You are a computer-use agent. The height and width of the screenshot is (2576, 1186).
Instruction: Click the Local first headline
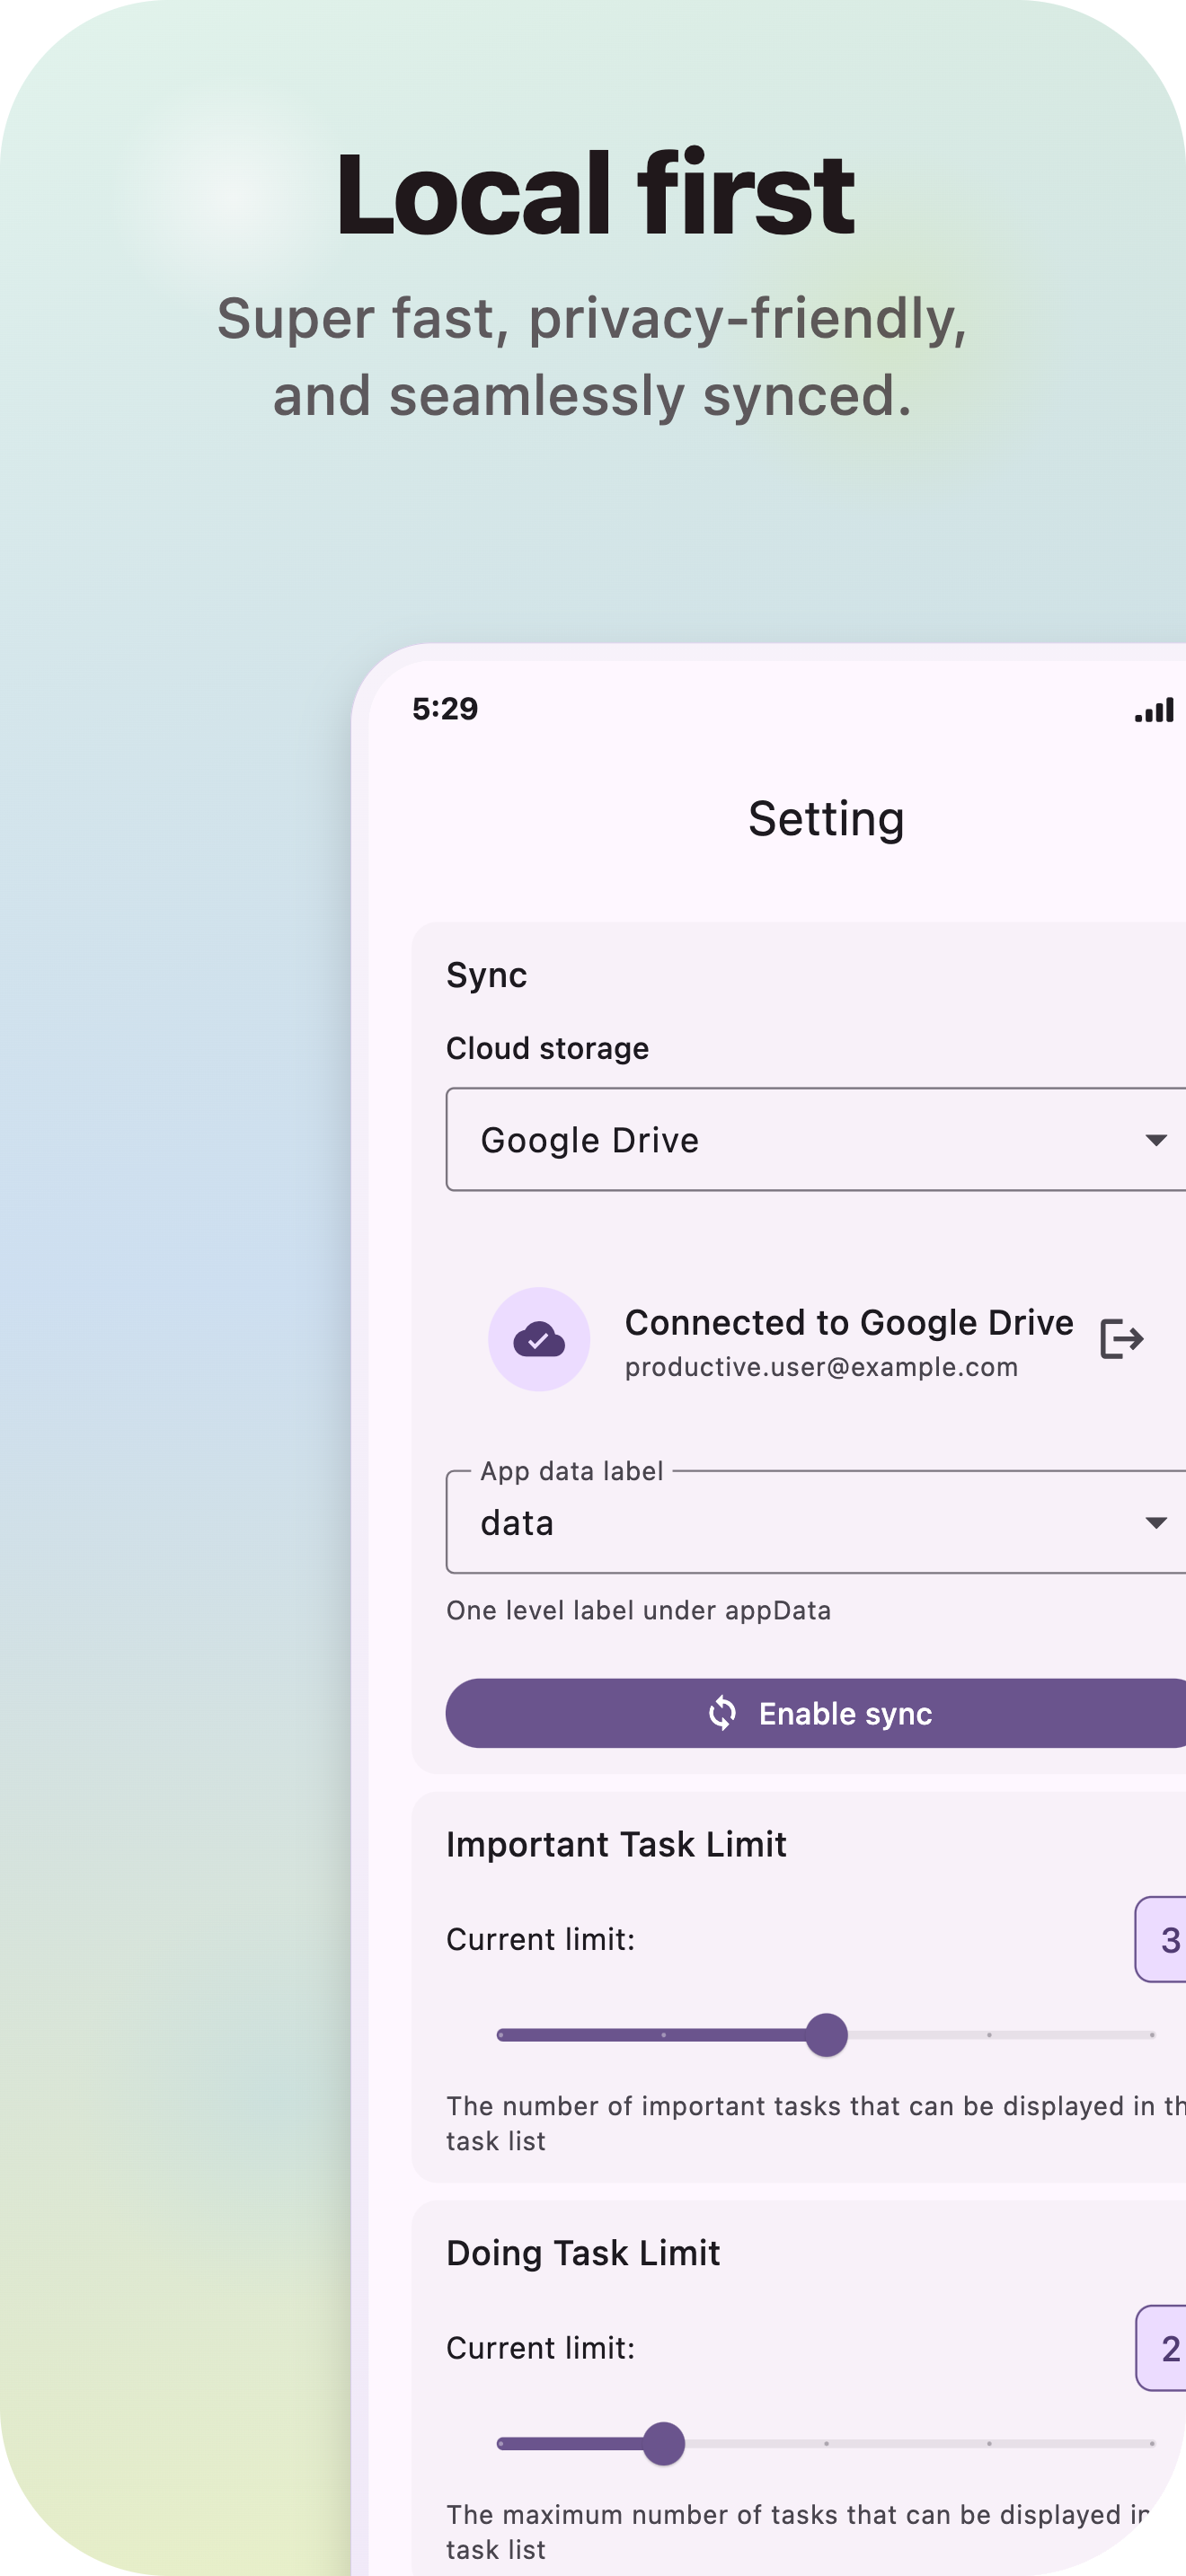tap(595, 193)
